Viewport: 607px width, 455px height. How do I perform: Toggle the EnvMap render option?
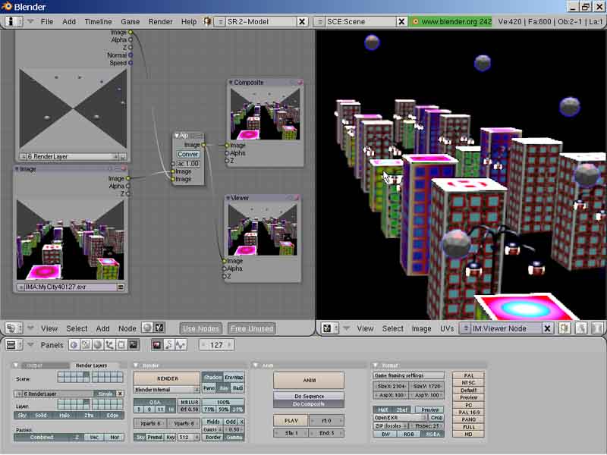[234, 377]
